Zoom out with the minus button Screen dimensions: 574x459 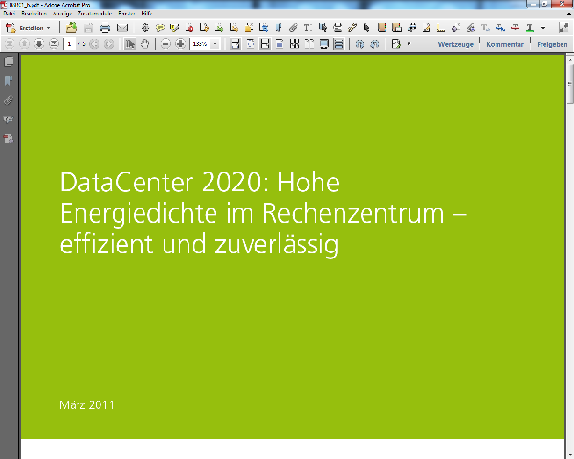click(166, 44)
